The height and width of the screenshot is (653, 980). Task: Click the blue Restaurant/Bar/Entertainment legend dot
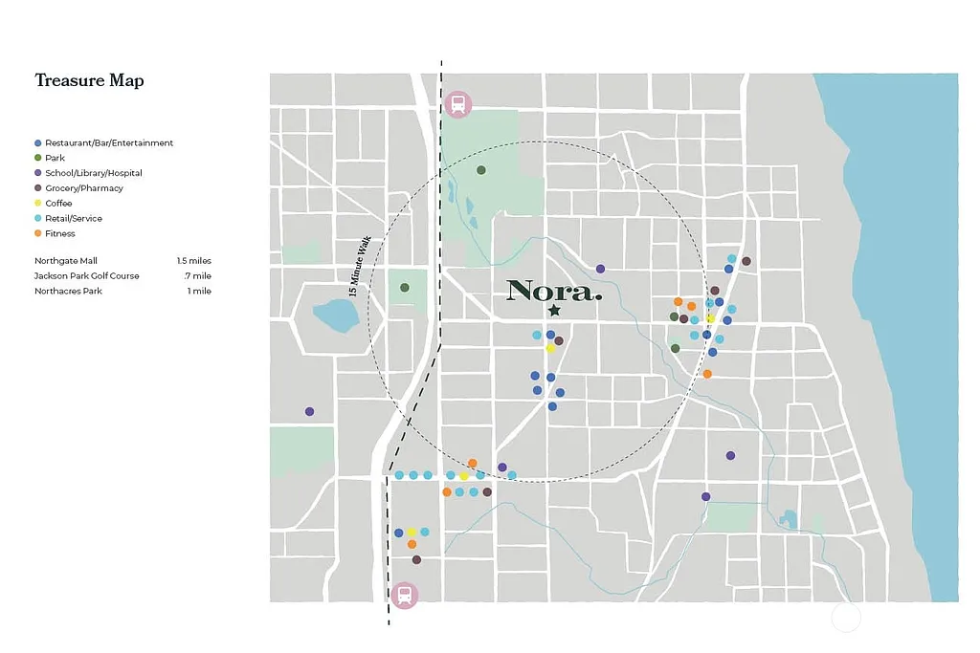(37, 143)
